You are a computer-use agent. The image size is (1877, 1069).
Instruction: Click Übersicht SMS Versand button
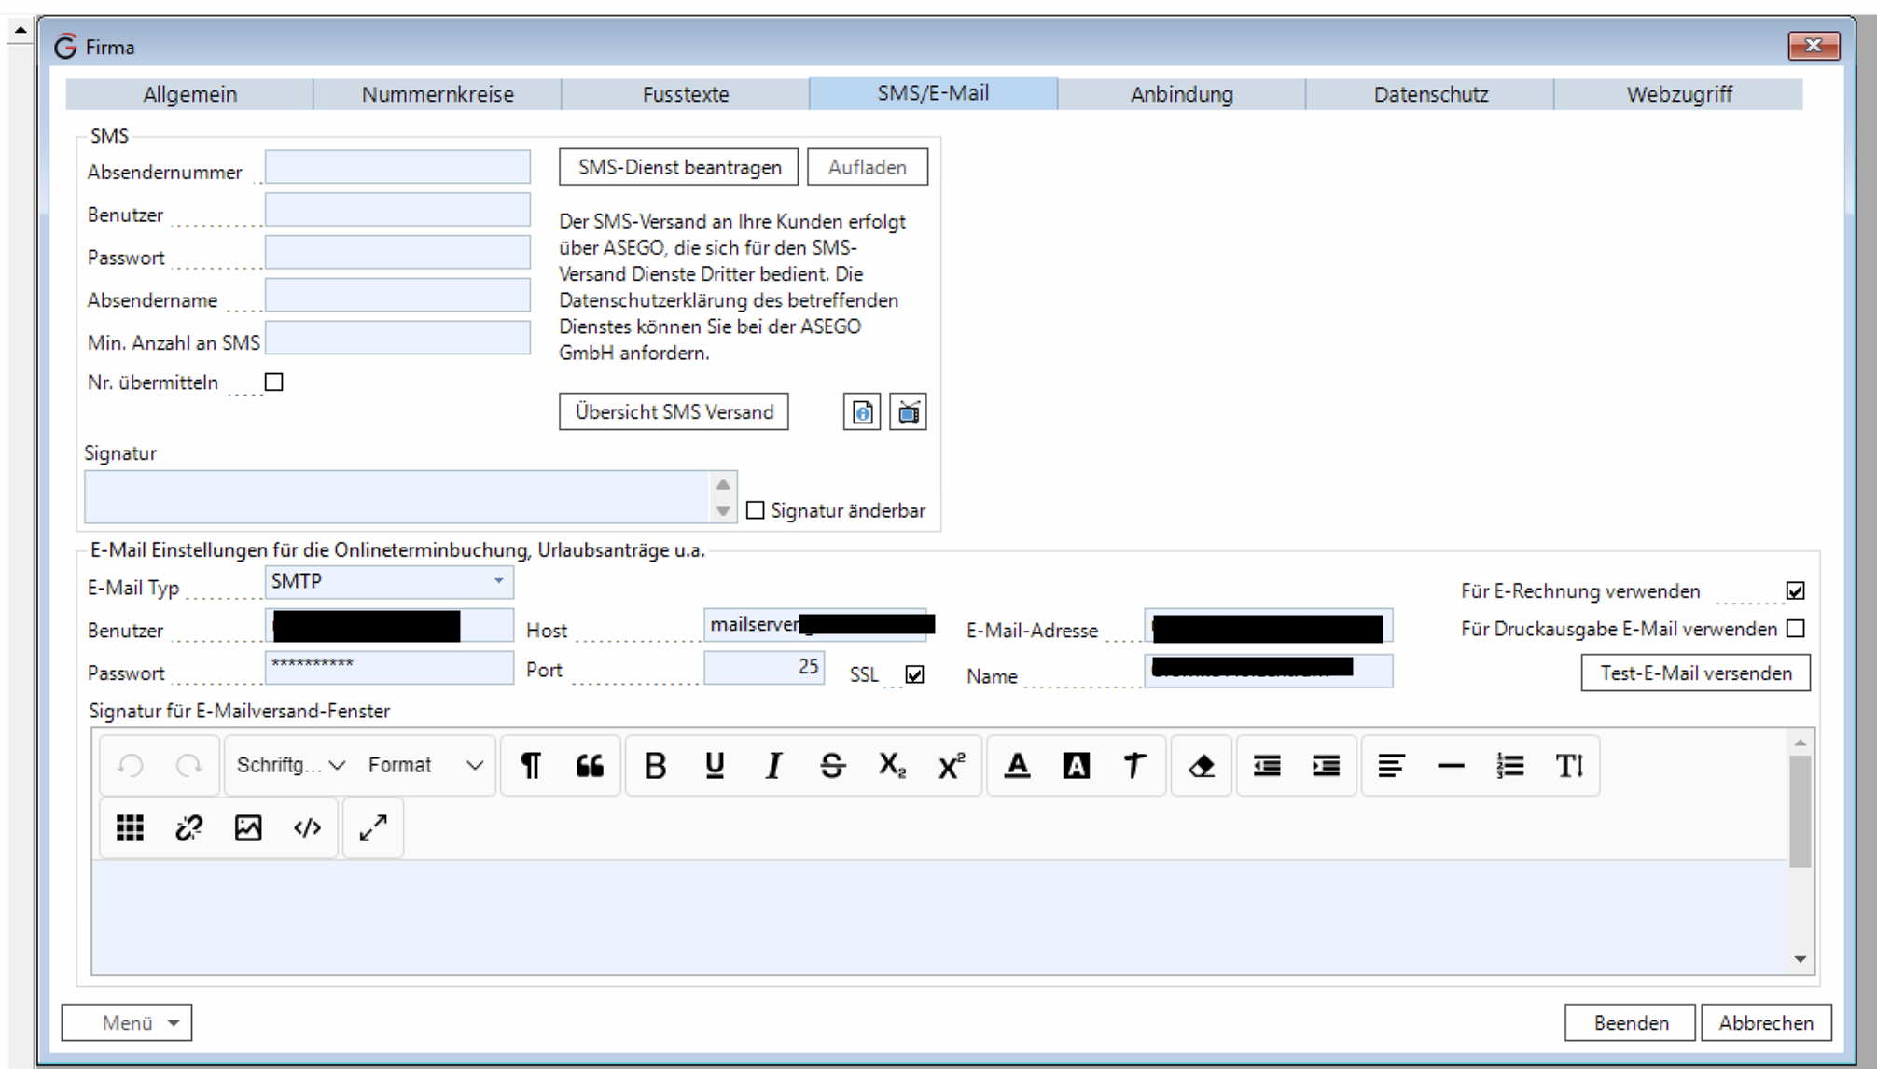[674, 411]
